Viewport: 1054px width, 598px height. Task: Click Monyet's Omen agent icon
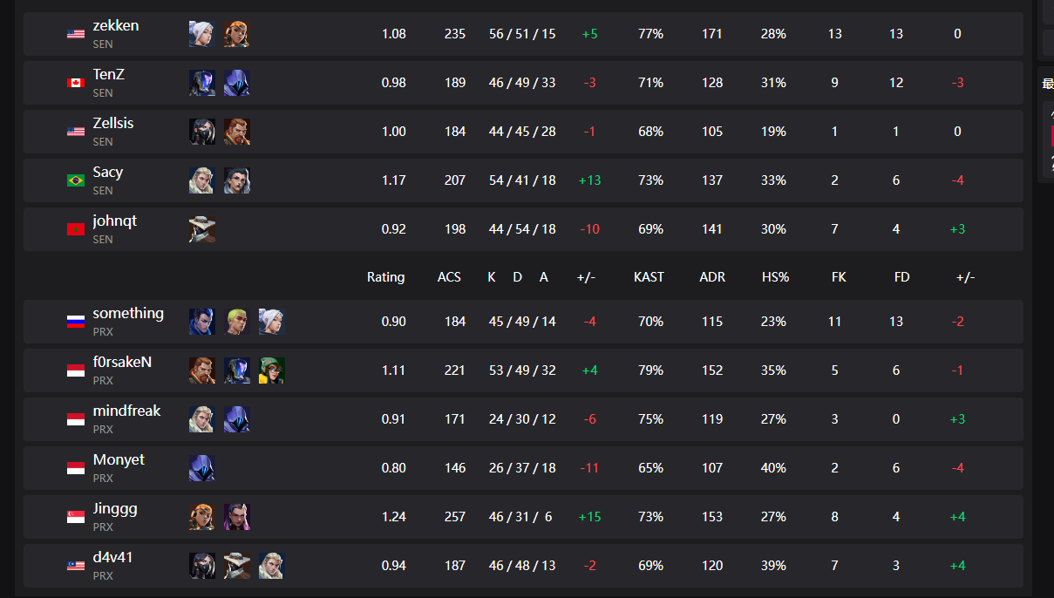(x=201, y=468)
